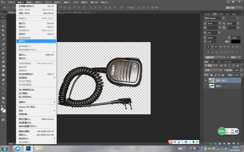
Task: Select the Magic Wand tool
Action: tap(3, 31)
